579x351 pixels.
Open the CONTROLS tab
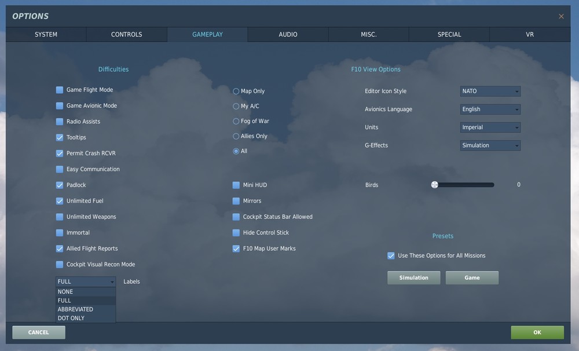click(127, 34)
